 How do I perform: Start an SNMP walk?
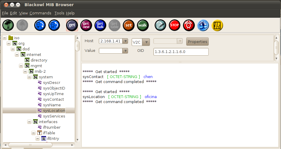click(x=143, y=25)
